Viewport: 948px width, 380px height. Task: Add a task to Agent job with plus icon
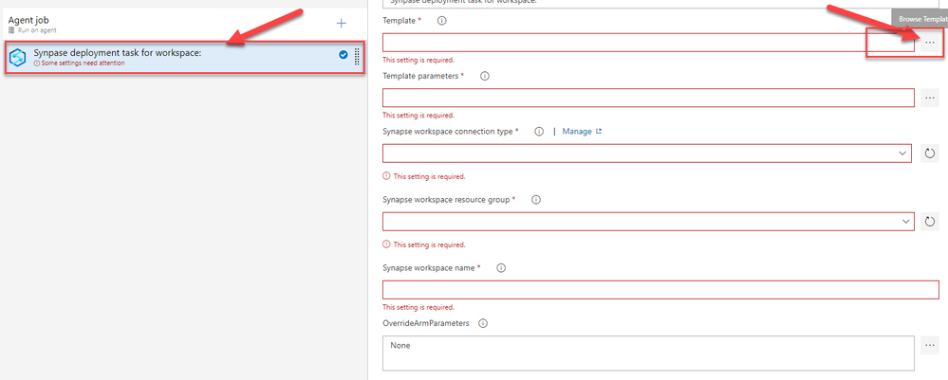pos(342,24)
